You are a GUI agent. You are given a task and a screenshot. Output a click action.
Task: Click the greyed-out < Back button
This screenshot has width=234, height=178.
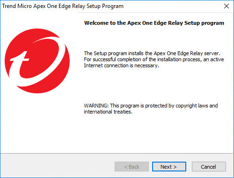pyautogui.click(x=132, y=167)
